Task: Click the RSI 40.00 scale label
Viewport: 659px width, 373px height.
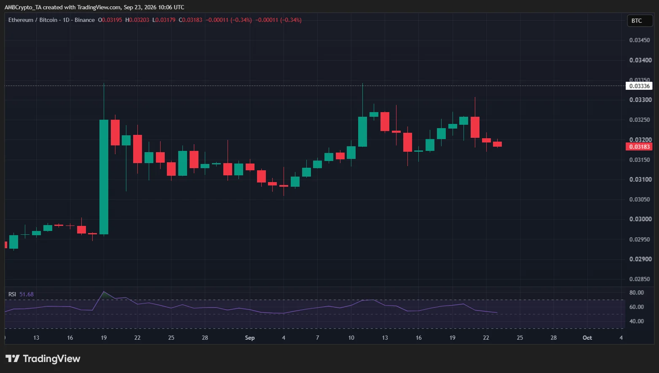Action: tap(637, 321)
